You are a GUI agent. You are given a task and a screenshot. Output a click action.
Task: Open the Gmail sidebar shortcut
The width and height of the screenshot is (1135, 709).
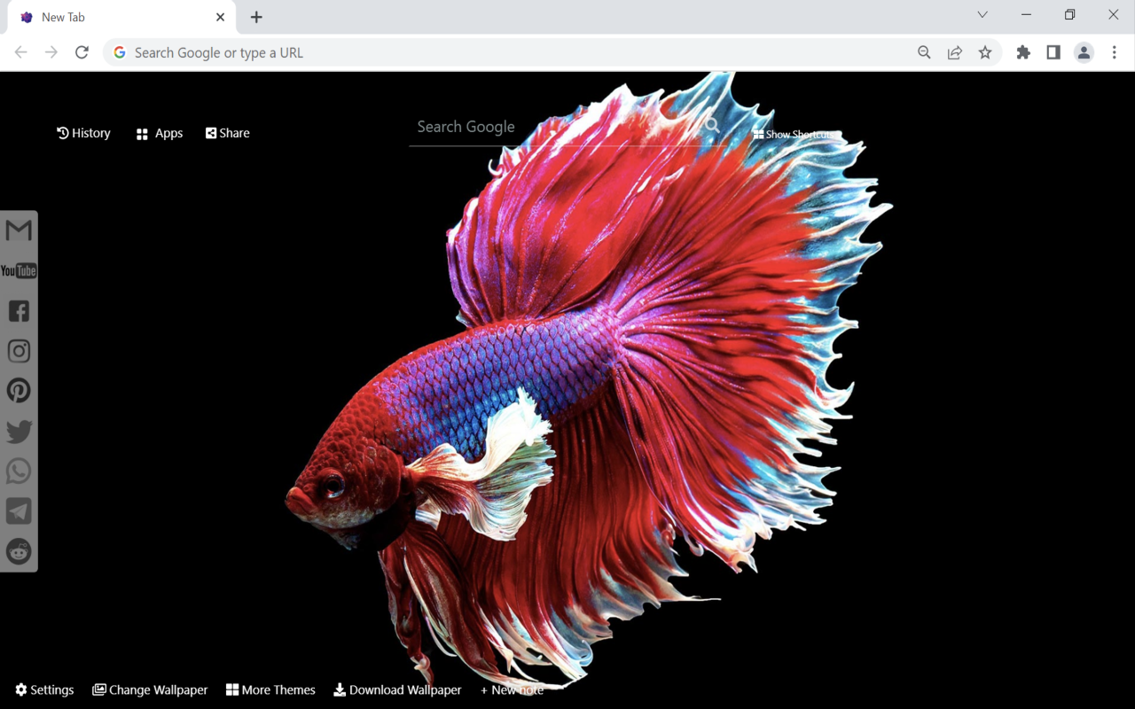click(x=19, y=230)
